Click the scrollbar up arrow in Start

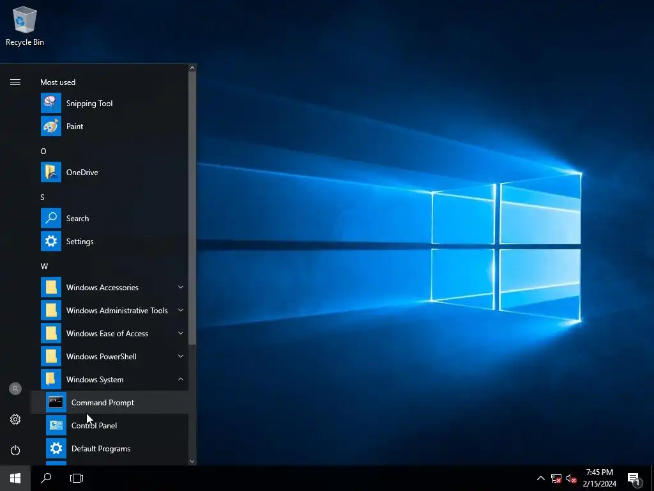pos(192,68)
